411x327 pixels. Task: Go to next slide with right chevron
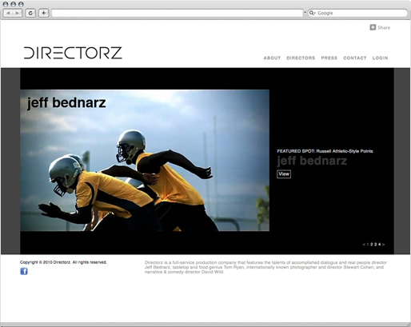click(383, 245)
